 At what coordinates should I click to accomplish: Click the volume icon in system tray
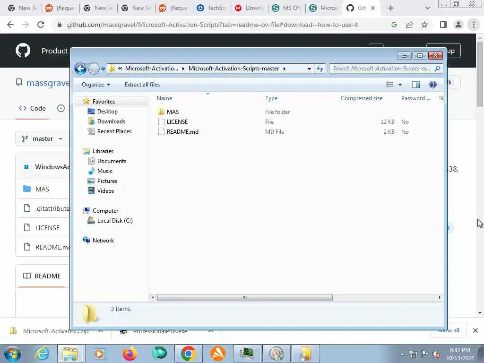click(436, 354)
